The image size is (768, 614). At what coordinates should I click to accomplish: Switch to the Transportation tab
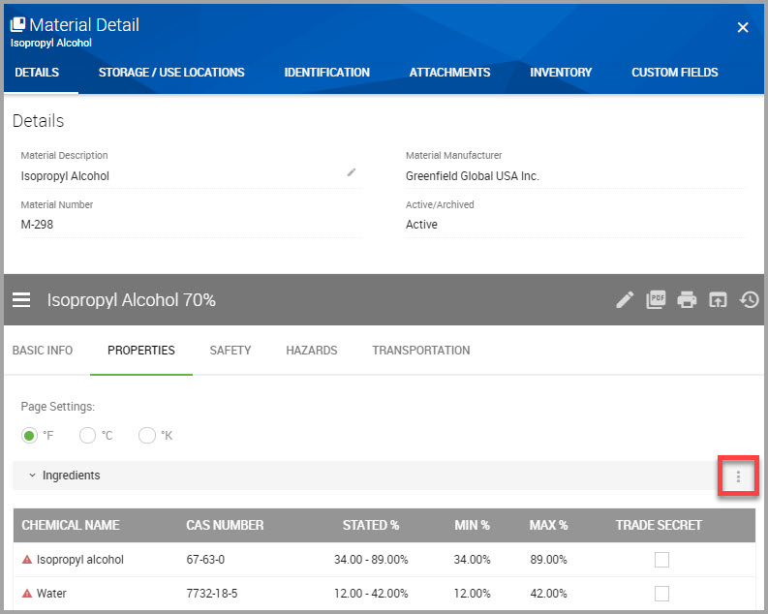[421, 351]
